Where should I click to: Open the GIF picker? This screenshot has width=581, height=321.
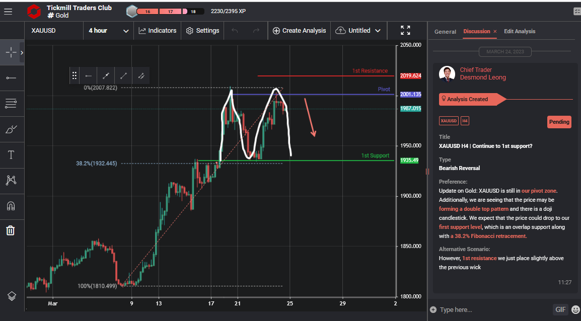560,309
